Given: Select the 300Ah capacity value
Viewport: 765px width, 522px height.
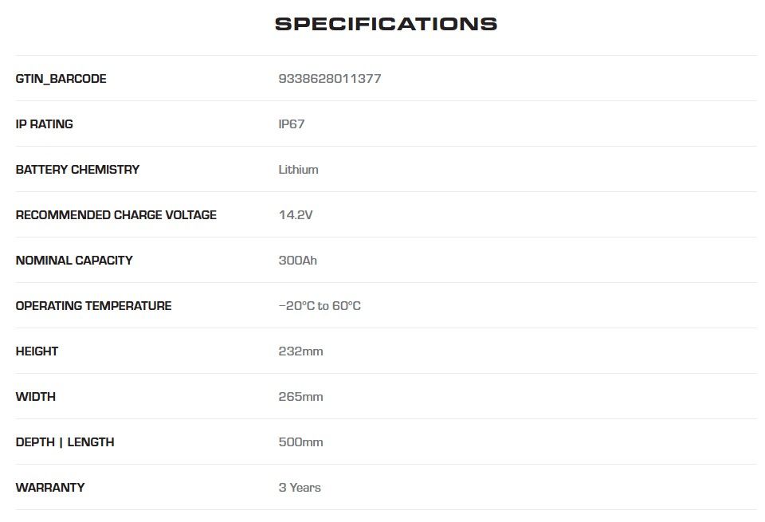Looking at the screenshot, I should (x=298, y=261).
